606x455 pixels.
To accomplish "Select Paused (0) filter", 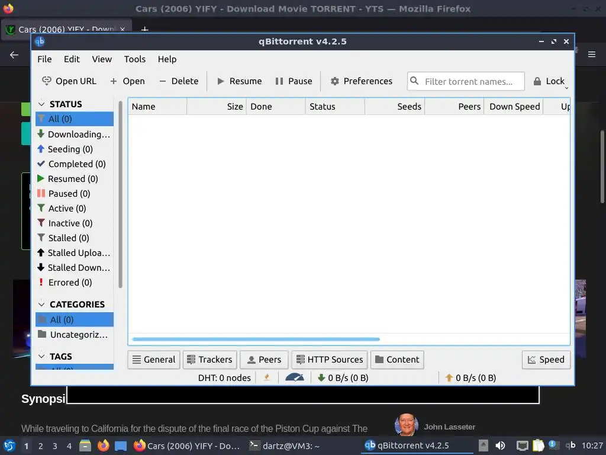I will pos(75,194).
